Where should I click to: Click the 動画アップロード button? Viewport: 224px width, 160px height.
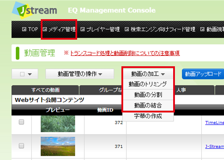[x=203, y=74]
